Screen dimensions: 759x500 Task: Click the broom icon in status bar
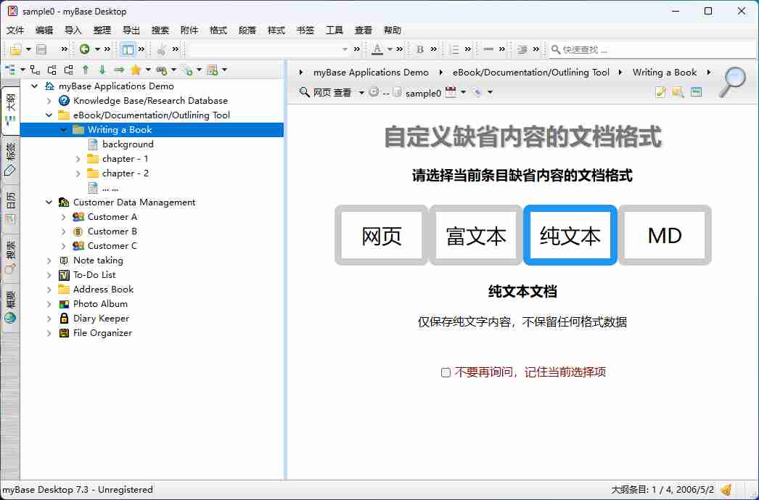tap(726, 490)
